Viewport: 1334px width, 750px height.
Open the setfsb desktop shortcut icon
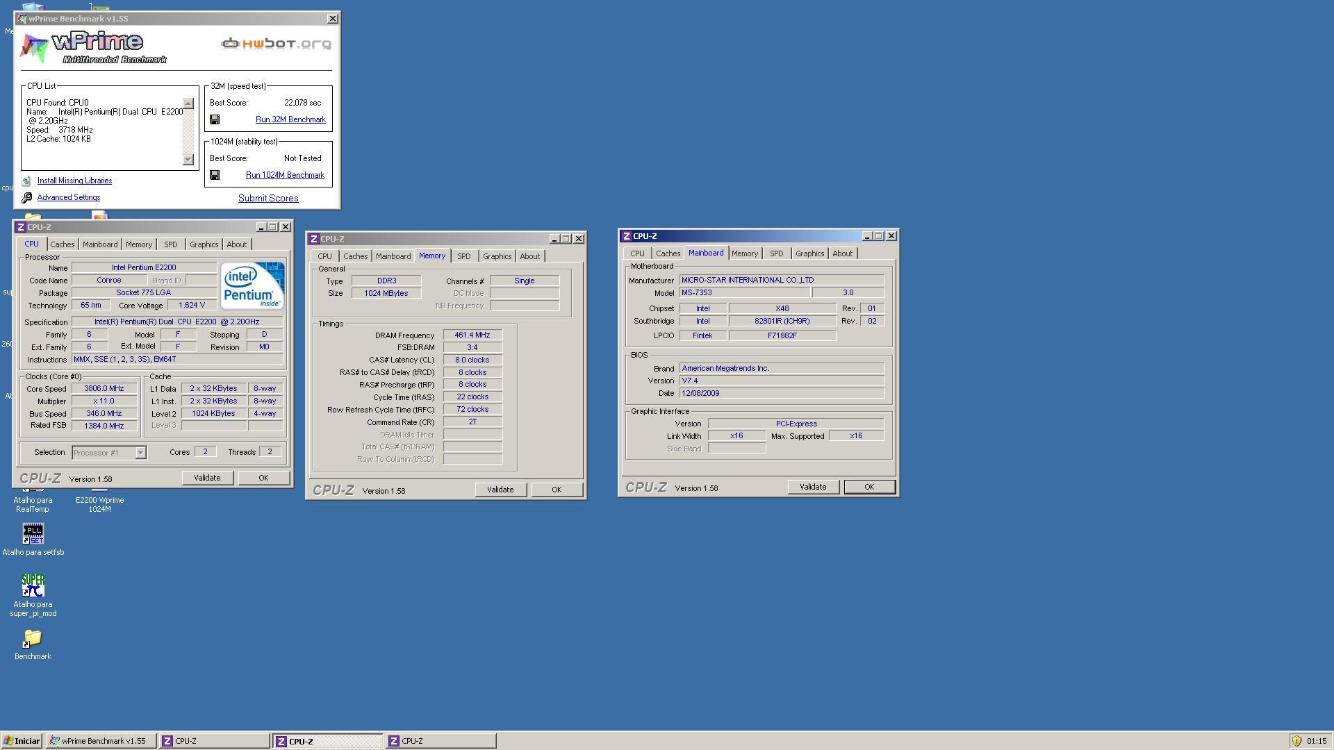click(x=33, y=533)
